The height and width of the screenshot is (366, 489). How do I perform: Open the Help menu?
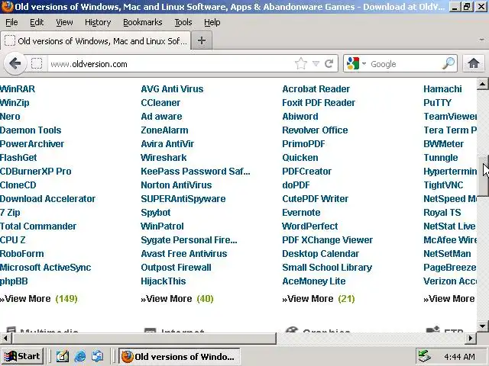point(212,22)
